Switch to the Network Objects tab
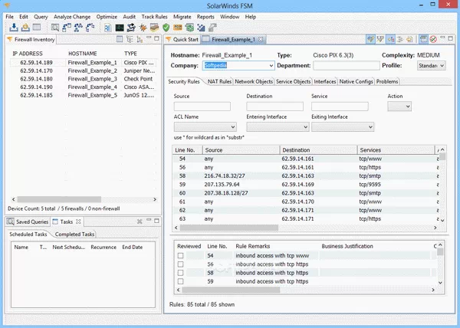The height and width of the screenshot is (328, 460). tap(254, 81)
